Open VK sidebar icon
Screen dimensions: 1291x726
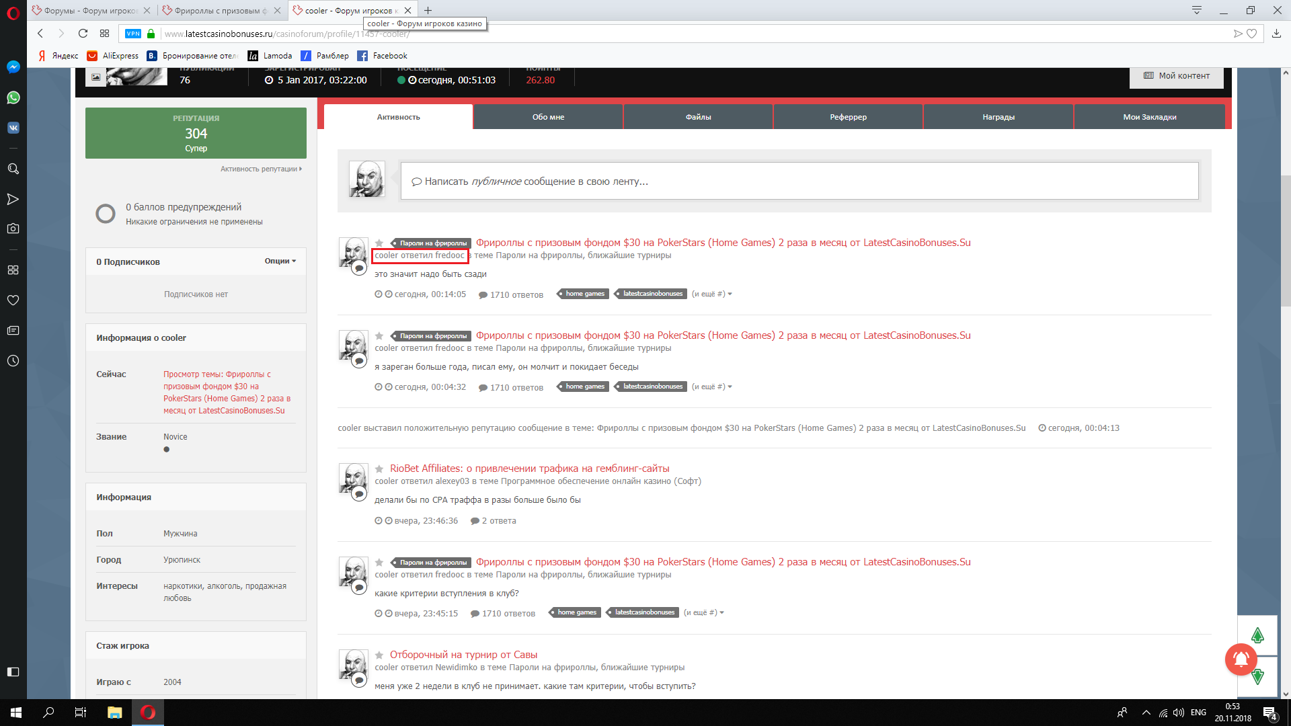click(x=13, y=128)
